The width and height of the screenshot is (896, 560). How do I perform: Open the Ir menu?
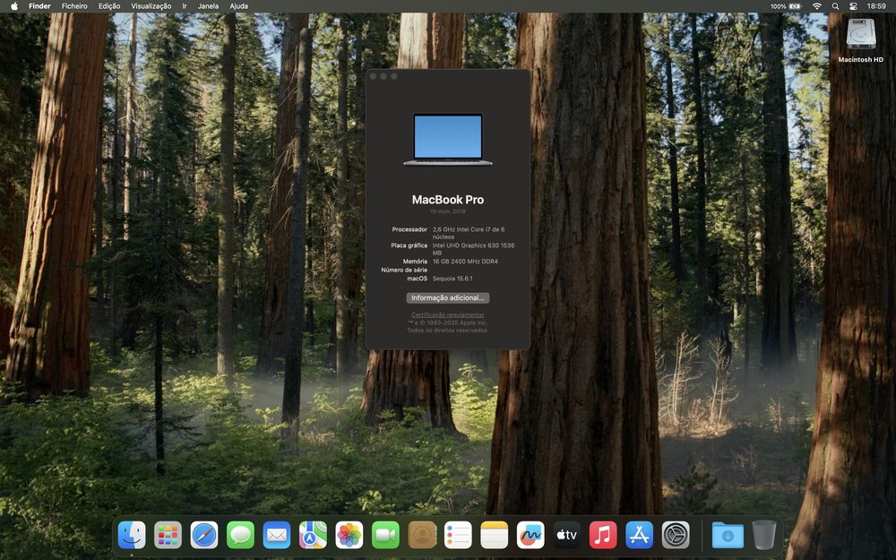point(185,6)
